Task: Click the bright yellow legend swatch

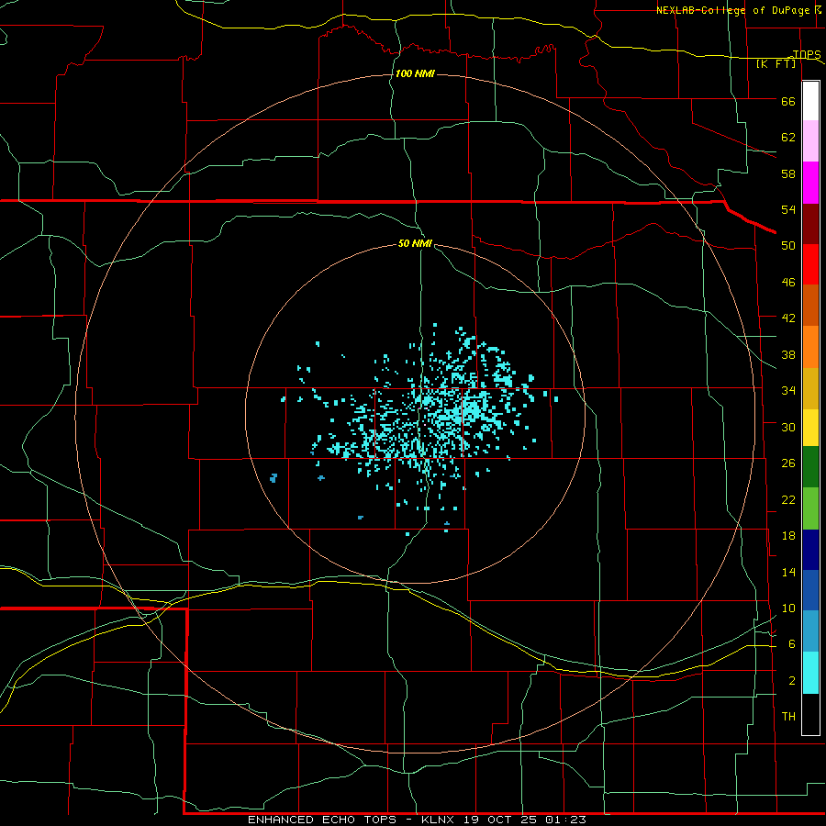Action: pos(810,428)
